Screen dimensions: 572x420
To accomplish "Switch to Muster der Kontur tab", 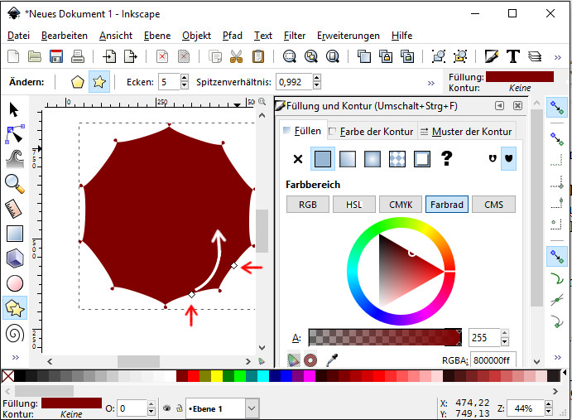I will point(466,131).
